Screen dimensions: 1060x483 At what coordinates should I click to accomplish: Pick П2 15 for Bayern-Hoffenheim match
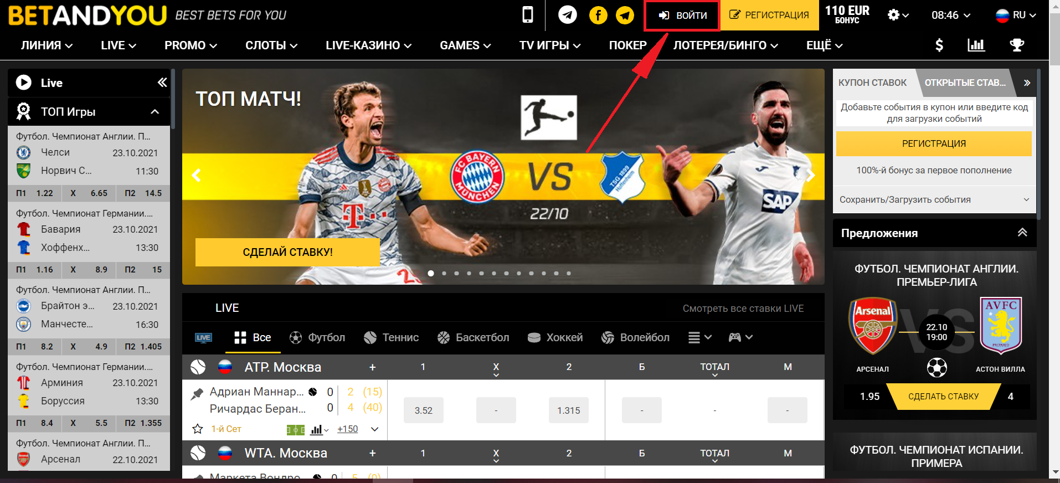(143, 270)
